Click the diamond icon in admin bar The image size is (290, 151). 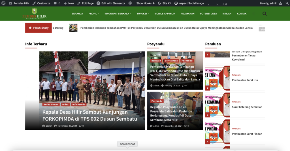130,3
